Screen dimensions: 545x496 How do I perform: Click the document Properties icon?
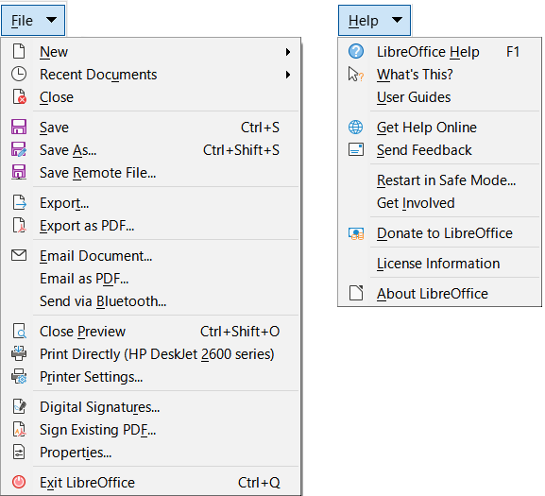(x=19, y=452)
